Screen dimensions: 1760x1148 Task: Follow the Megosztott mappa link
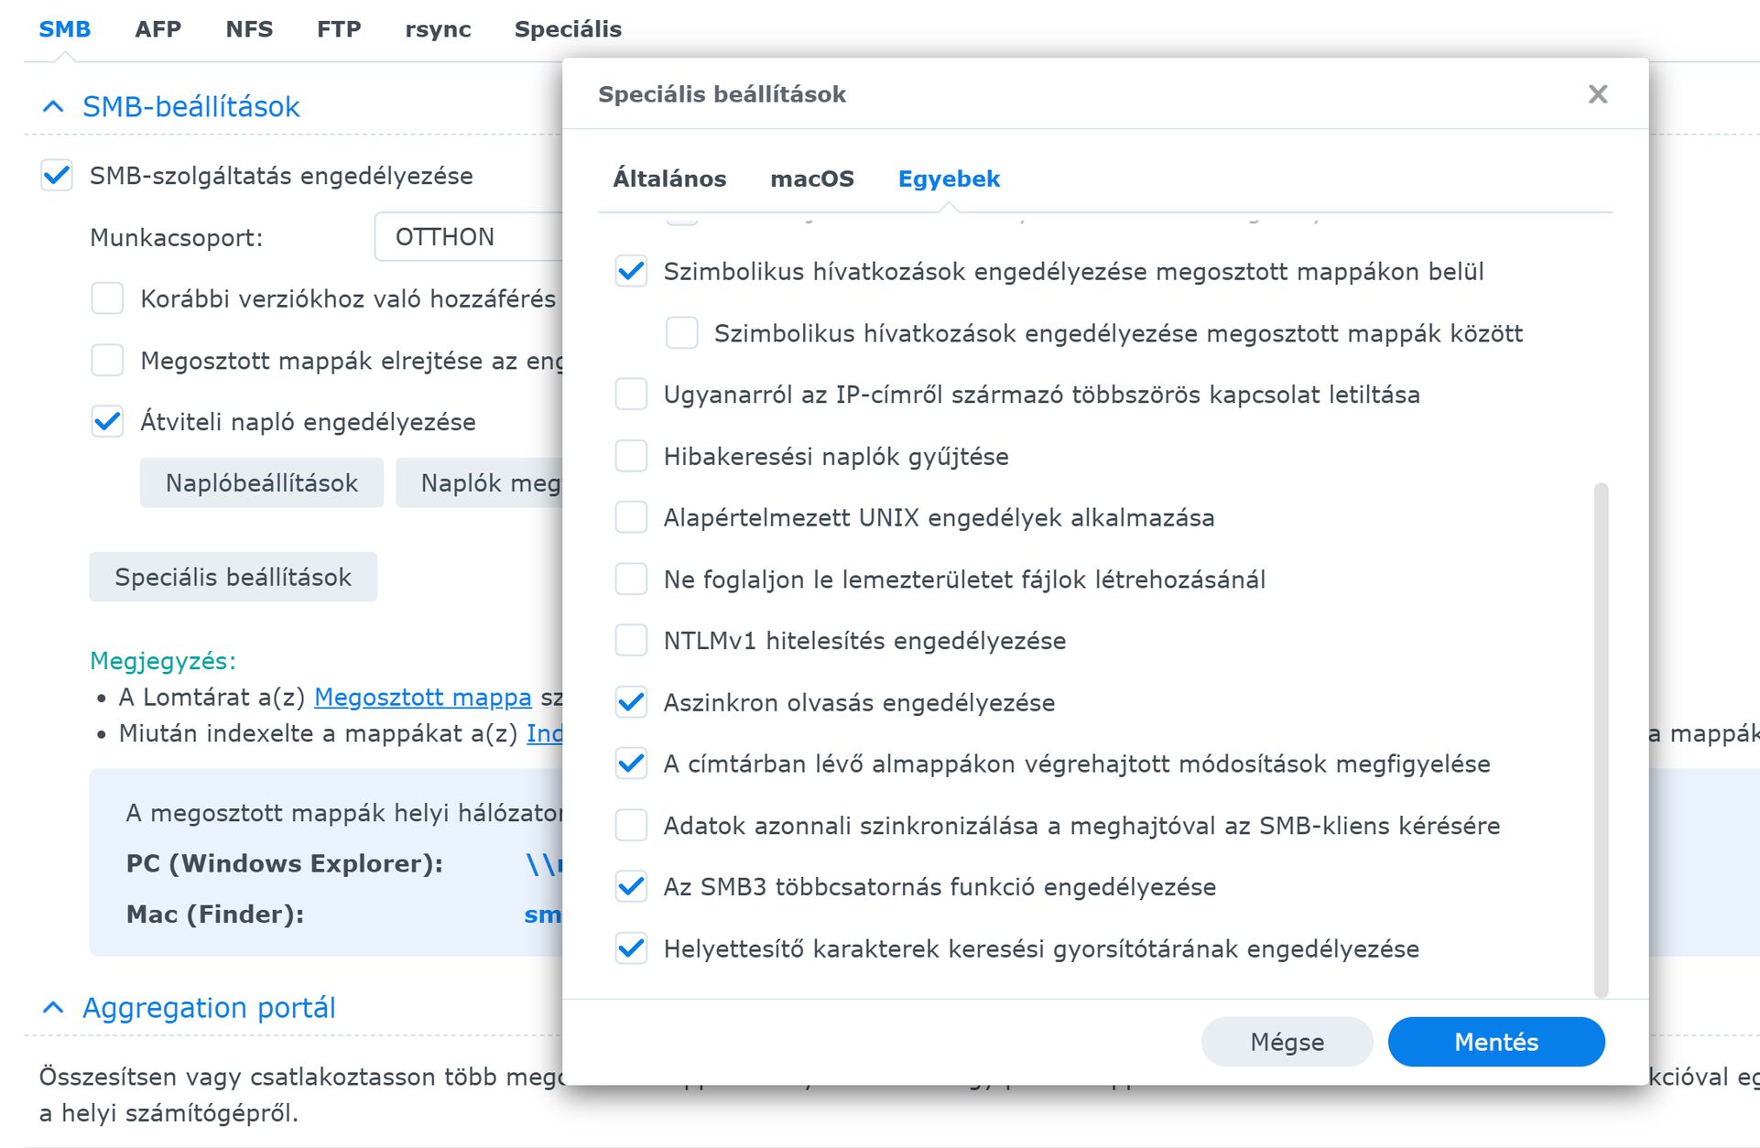422,698
